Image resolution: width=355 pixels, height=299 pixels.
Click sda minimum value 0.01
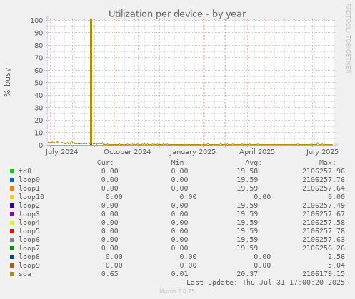click(179, 274)
